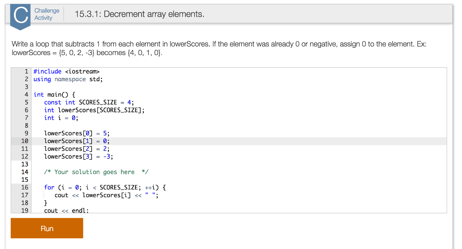The width and height of the screenshot is (462, 249).
Task: Click the '15.3.1: Decrement array elements.' title
Action: coord(139,14)
